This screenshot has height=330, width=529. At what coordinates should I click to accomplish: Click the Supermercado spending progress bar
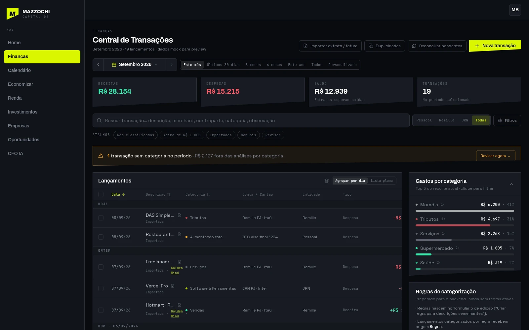coord(465,254)
